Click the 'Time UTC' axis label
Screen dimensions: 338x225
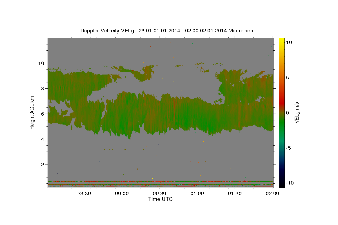click(160, 199)
